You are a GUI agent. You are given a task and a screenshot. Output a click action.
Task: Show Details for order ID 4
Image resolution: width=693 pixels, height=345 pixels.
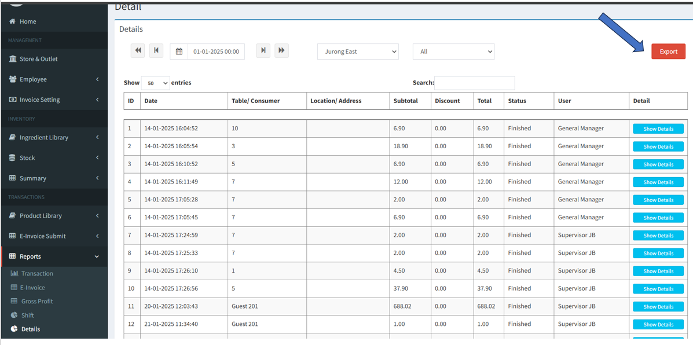click(x=658, y=182)
